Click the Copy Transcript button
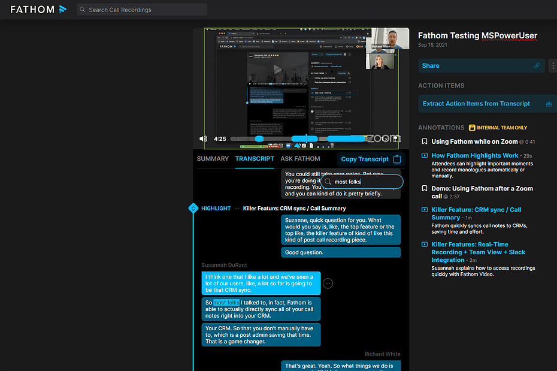Viewport: 557px width, 371px height. coord(371,159)
